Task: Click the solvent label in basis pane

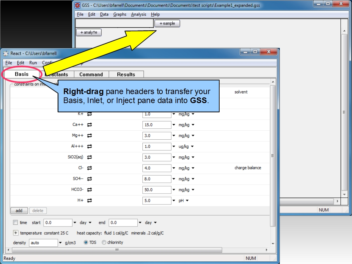Action: click(241, 92)
